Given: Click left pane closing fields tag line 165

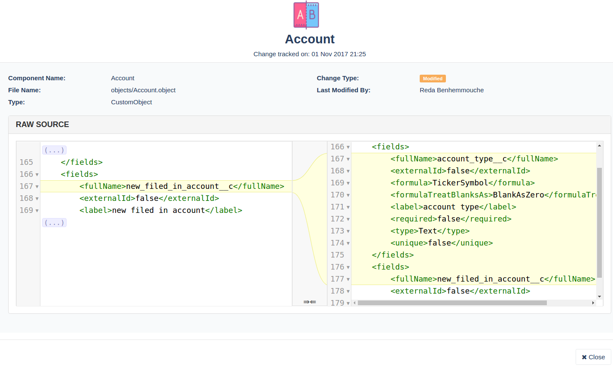Looking at the screenshot, I should 82,162.
